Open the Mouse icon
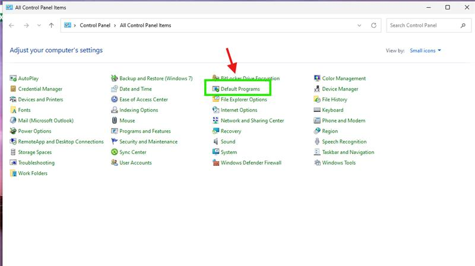Screen dimensions: 475x266 [x=114, y=121]
